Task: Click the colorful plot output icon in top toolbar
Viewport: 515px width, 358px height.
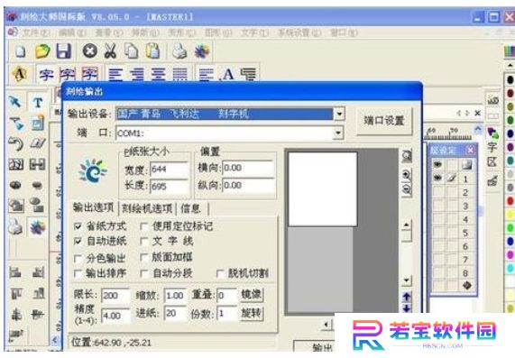Action: pyautogui.click(x=202, y=51)
